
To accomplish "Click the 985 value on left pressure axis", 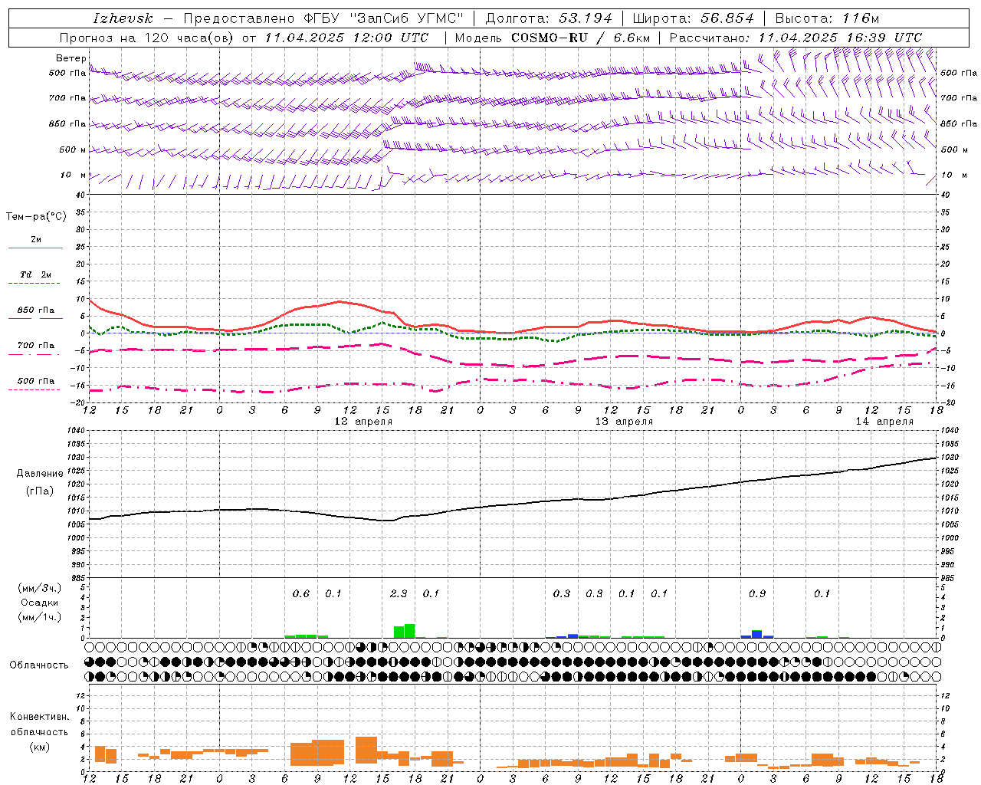I will pos(77,578).
